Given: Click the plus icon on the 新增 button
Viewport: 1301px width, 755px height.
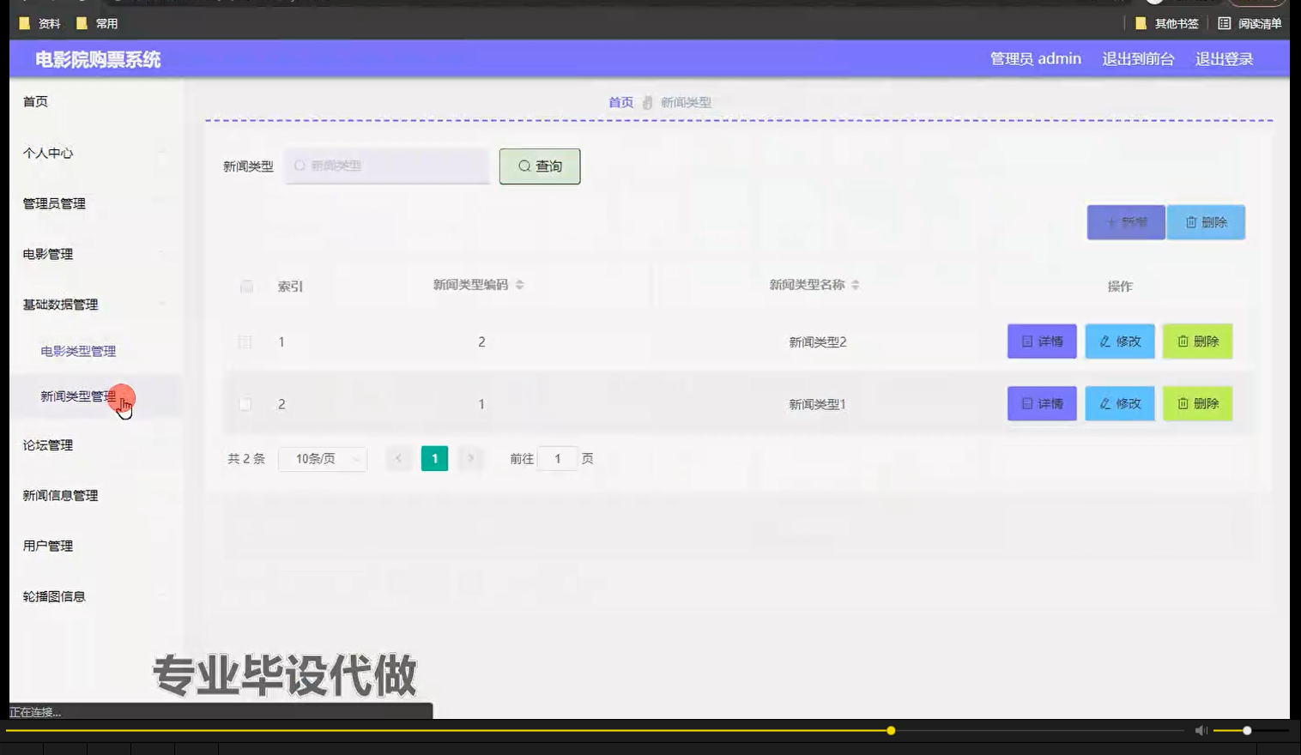Looking at the screenshot, I should (1110, 221).
